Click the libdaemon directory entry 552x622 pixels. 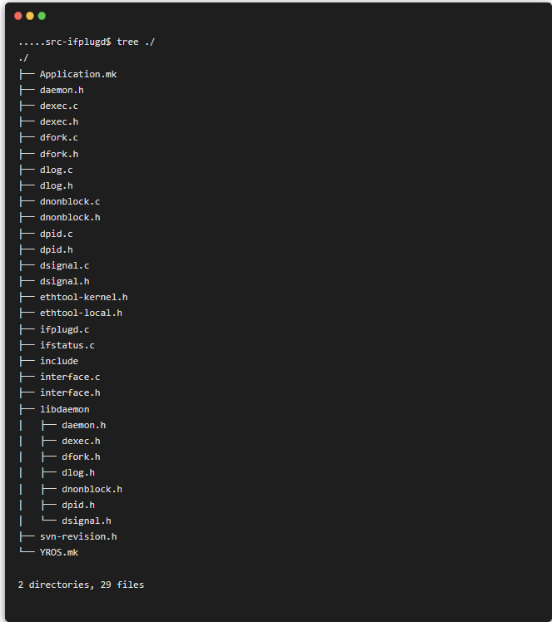tap(64, 409)
